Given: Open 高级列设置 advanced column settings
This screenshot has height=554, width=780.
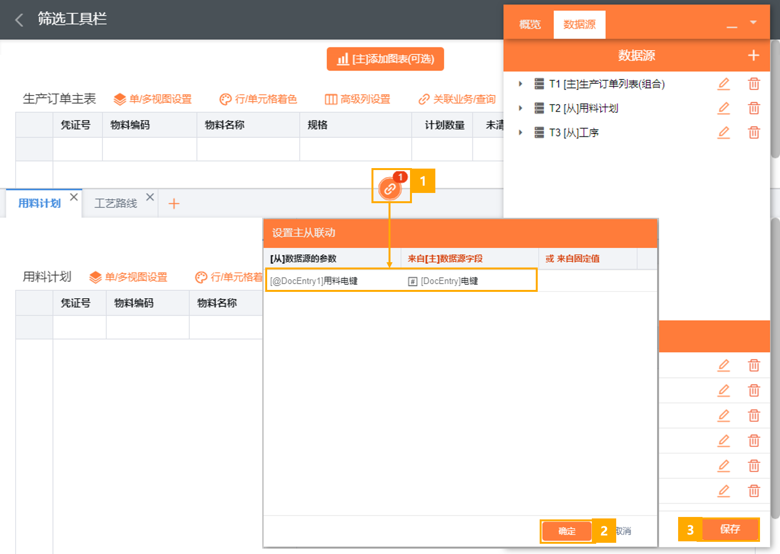Looking at the screenshot, I should pyautogui.click(x=358, y=99).
